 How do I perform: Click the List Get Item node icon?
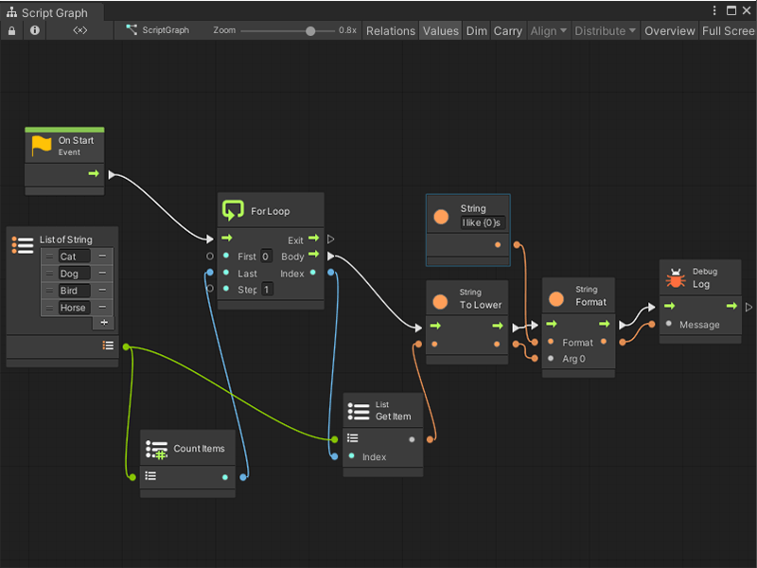pos(359,409)
